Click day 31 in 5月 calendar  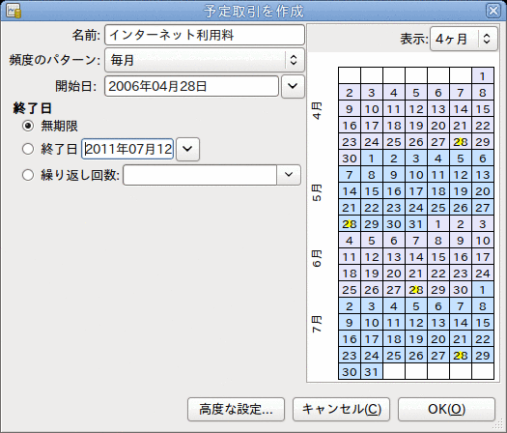coord(416,224)
